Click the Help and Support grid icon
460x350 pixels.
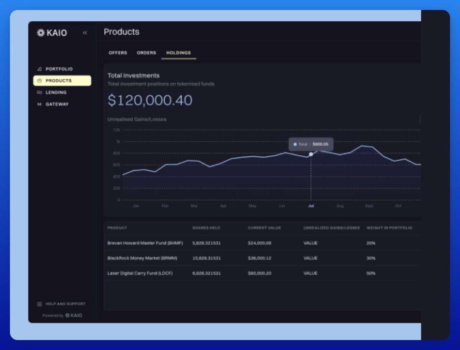pyautogui.click(x=39, y=304)
